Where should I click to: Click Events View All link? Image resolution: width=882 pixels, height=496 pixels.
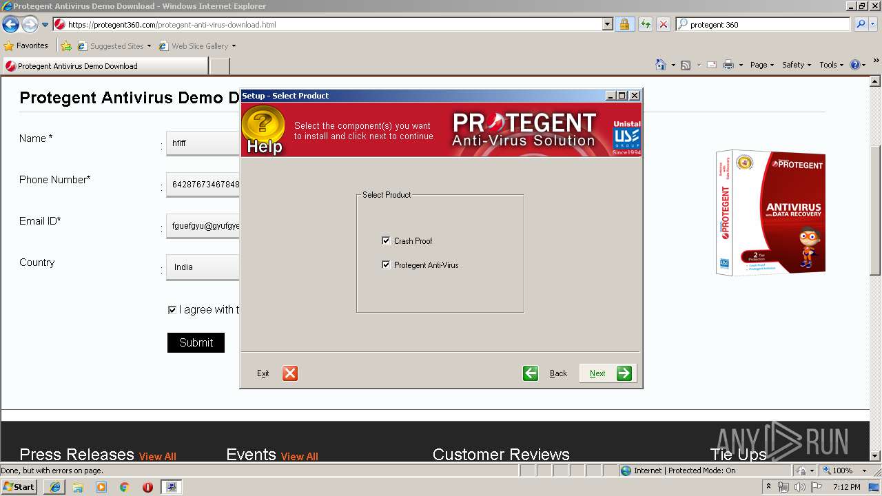tap(300, 456)
